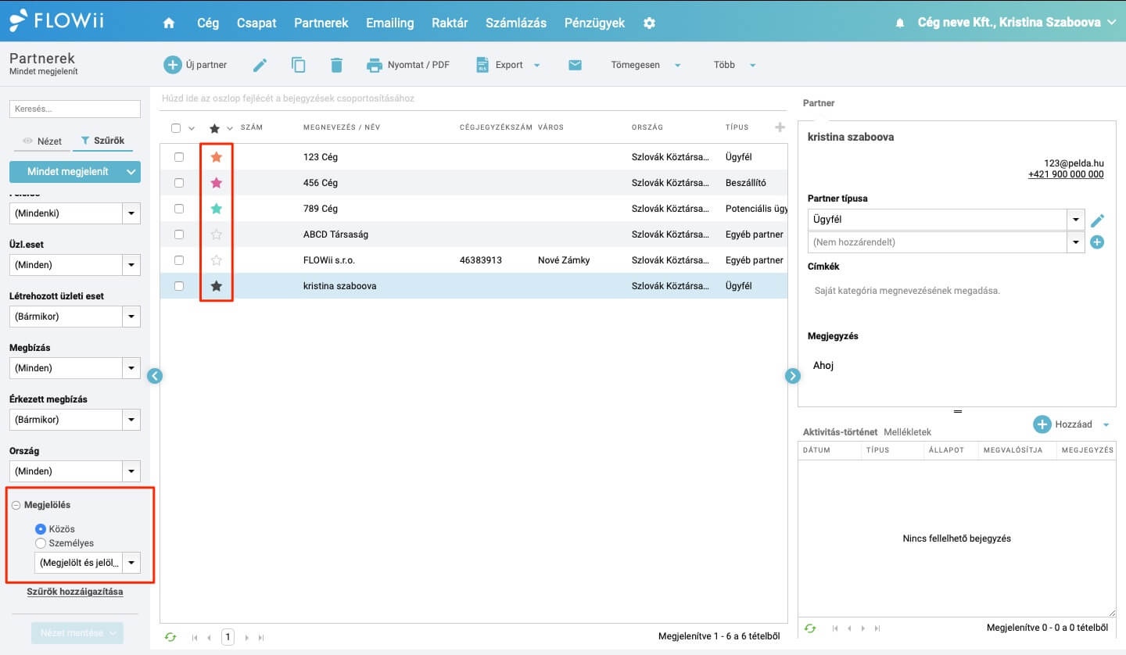
Task: Collapse left filter panel arrow
Action: tap(155, 376)
